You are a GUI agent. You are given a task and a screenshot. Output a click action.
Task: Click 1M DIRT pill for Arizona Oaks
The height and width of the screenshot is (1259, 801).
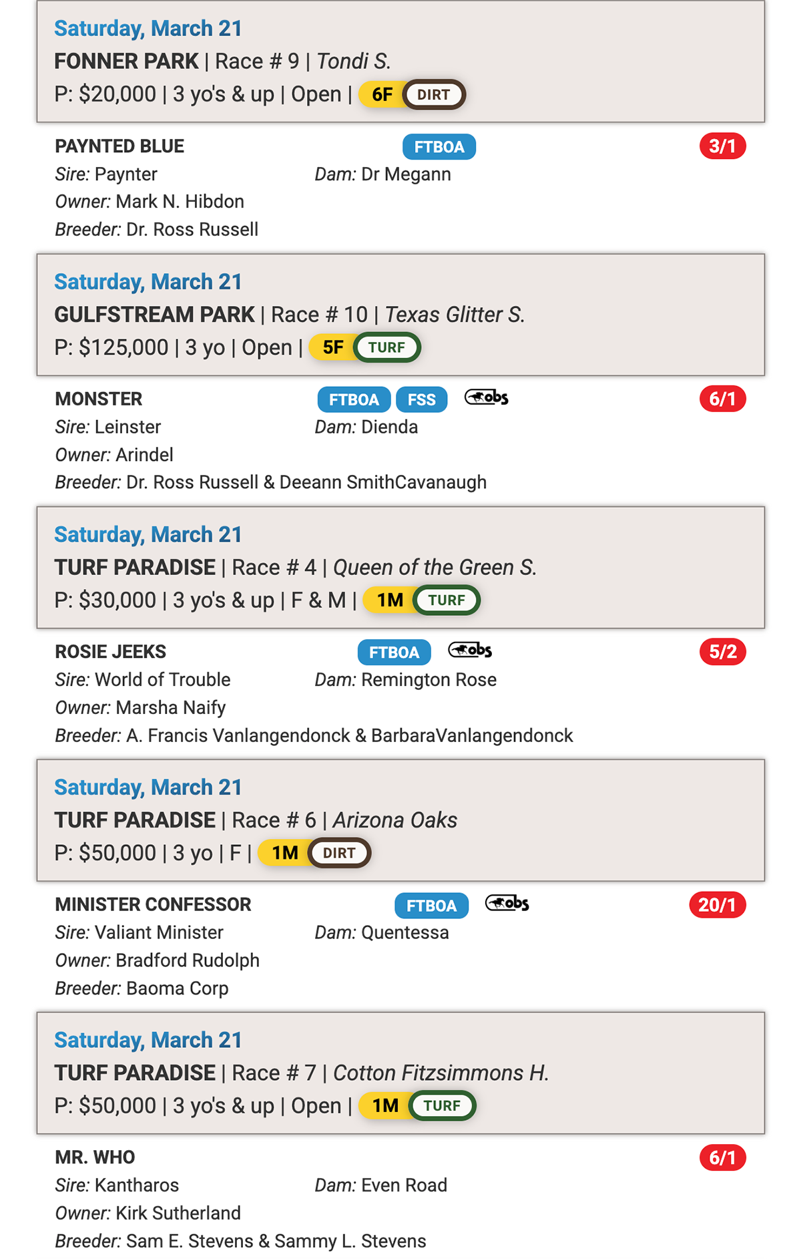click(314, 853)
